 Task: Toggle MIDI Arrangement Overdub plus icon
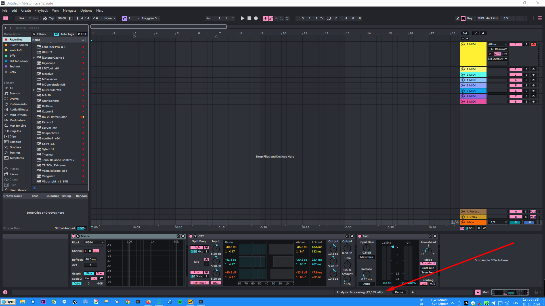(265, 18)
